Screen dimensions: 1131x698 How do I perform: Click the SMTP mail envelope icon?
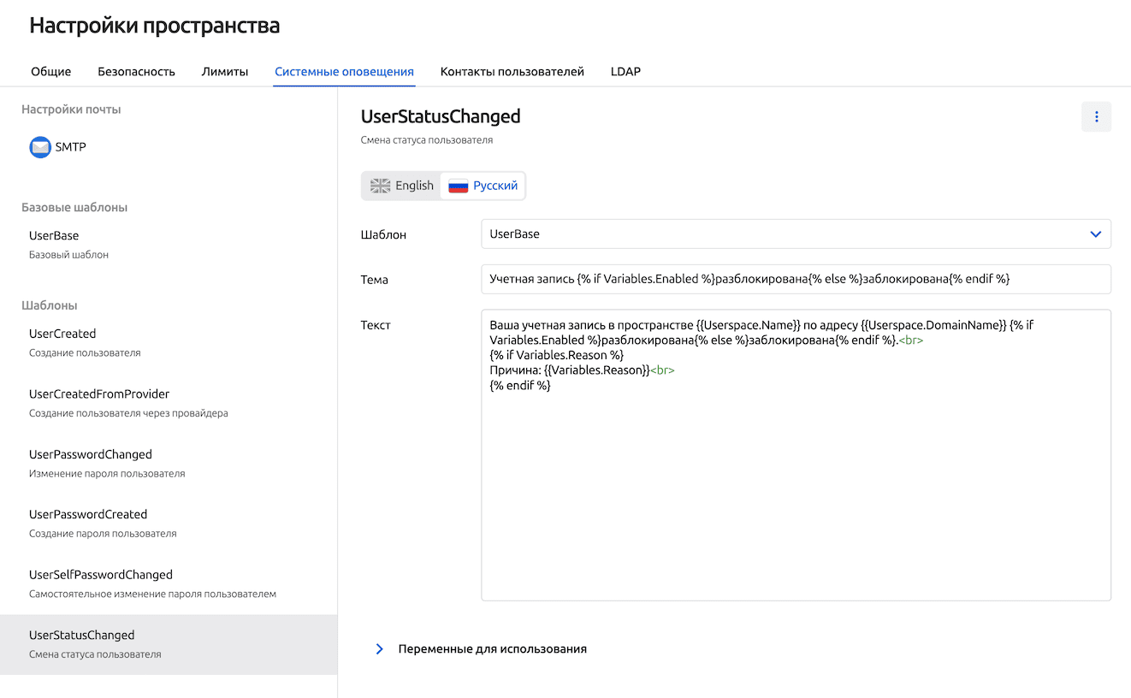tap(40, 147)
